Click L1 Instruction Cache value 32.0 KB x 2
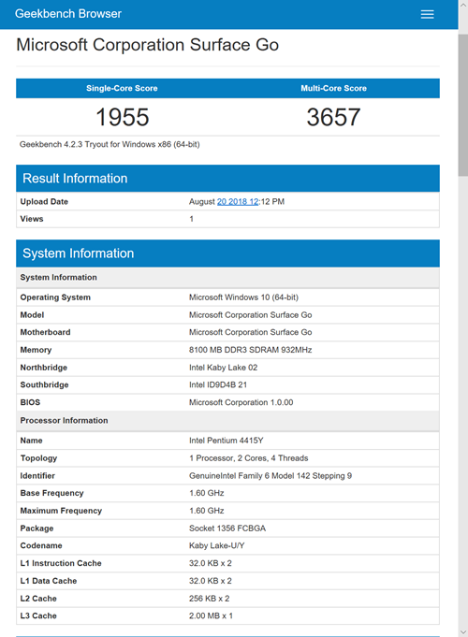This screenshot has height=637, width=468. click(211, 563)
